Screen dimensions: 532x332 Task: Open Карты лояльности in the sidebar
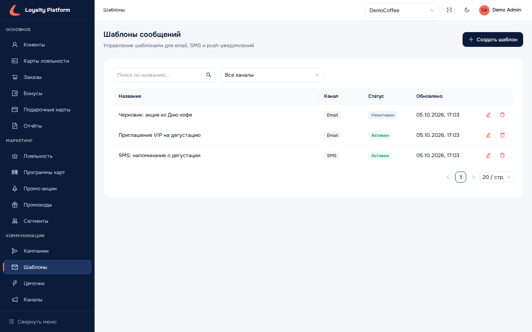click(x=47, y=61)
